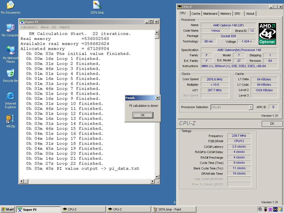Switch to the Memory tab in CPU-Z
Image resolution: width=284 pixels, height=213 pixels.
pos(225,14)
